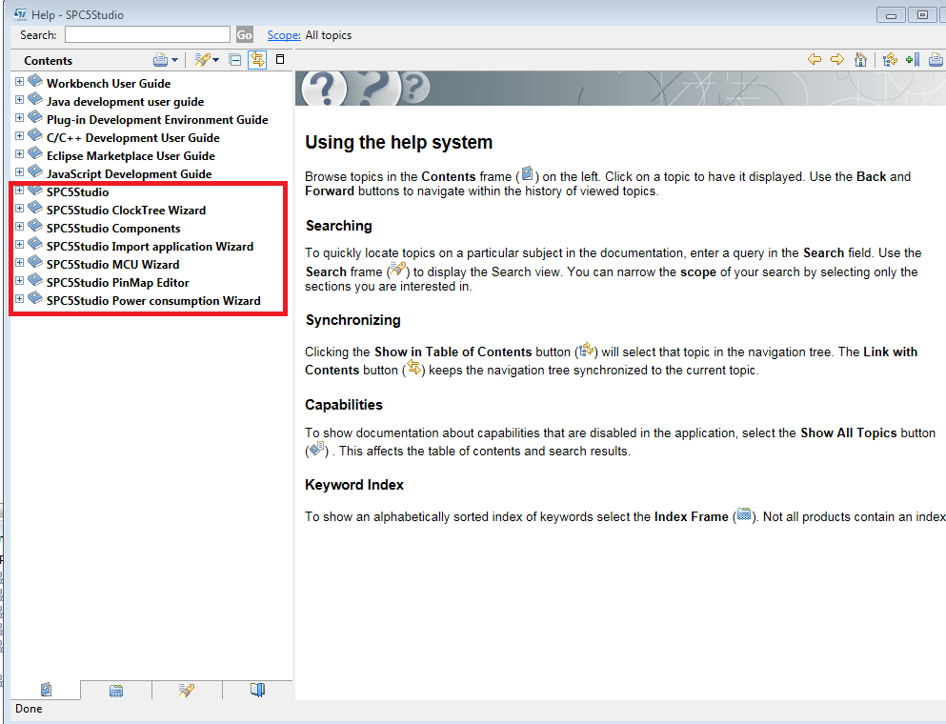Go back using the left arrow icon

tap(815, 59)
